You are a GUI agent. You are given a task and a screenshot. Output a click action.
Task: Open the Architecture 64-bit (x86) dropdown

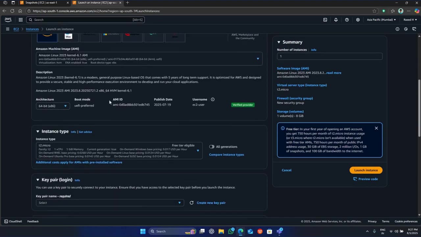(53, 106)
